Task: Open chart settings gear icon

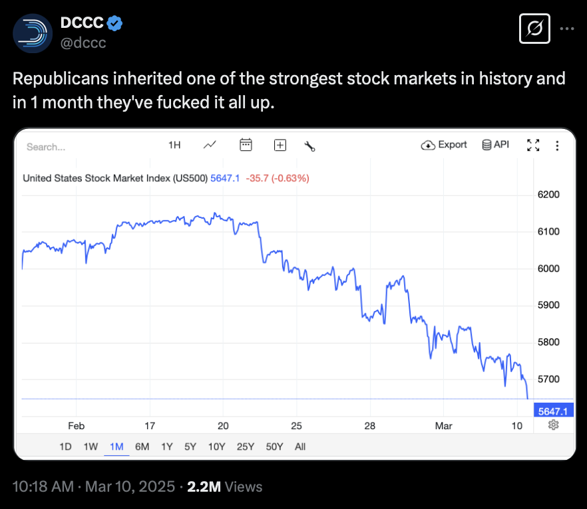Action: [553, 425]
